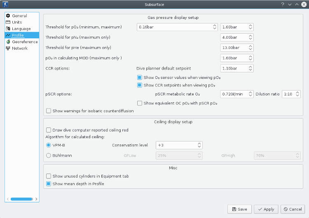Click Cancel button

[293, 209]
